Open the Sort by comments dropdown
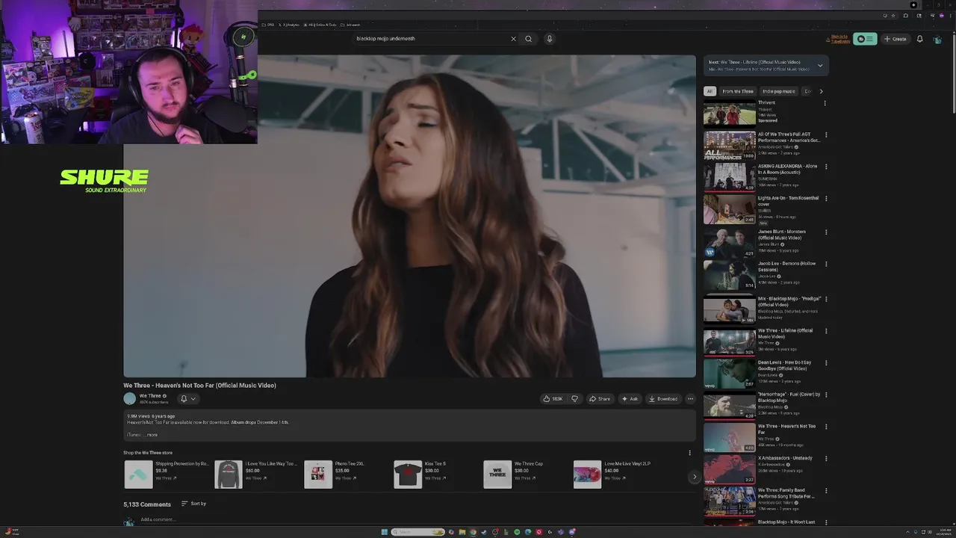 click(193, 504)
